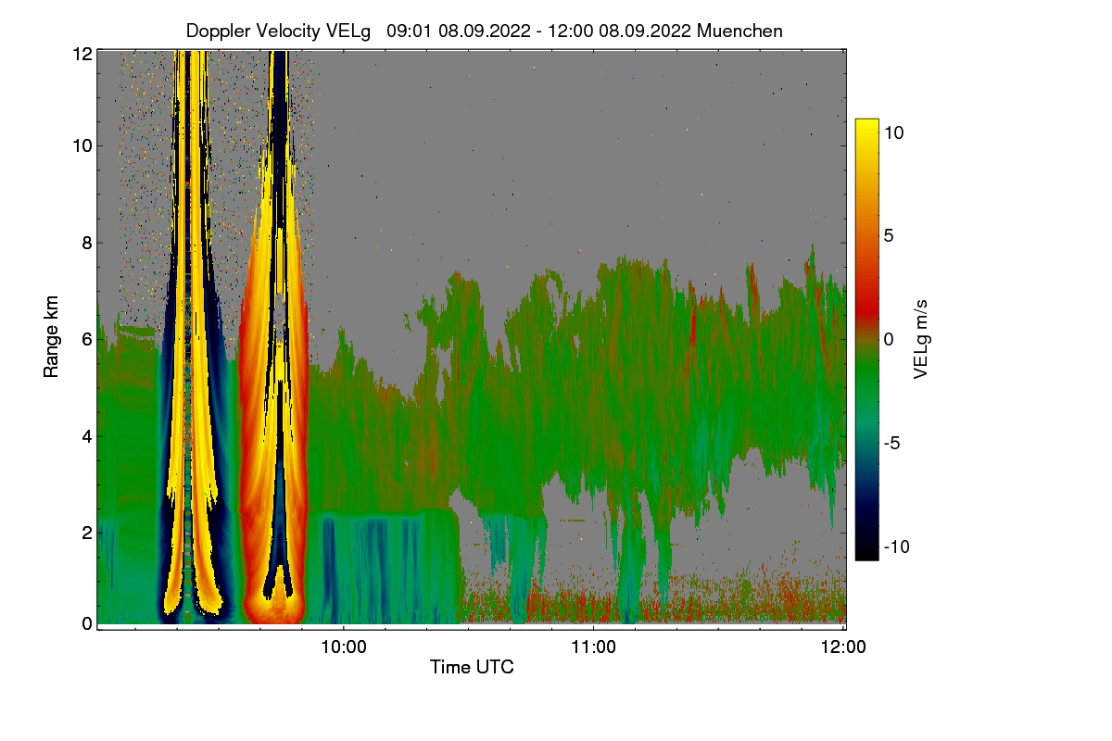
Task: Click the range axis tick label '10'
Action: coord(82,145)
